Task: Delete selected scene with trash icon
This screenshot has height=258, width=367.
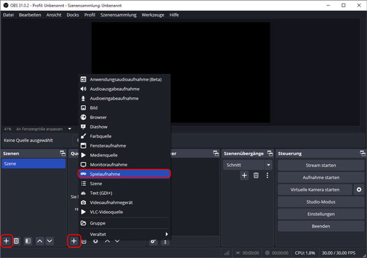Action: (x=16, y=241)
